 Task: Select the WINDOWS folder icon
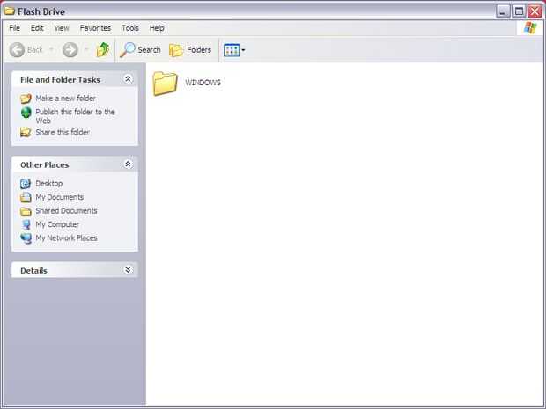click(x=165, y=84)
